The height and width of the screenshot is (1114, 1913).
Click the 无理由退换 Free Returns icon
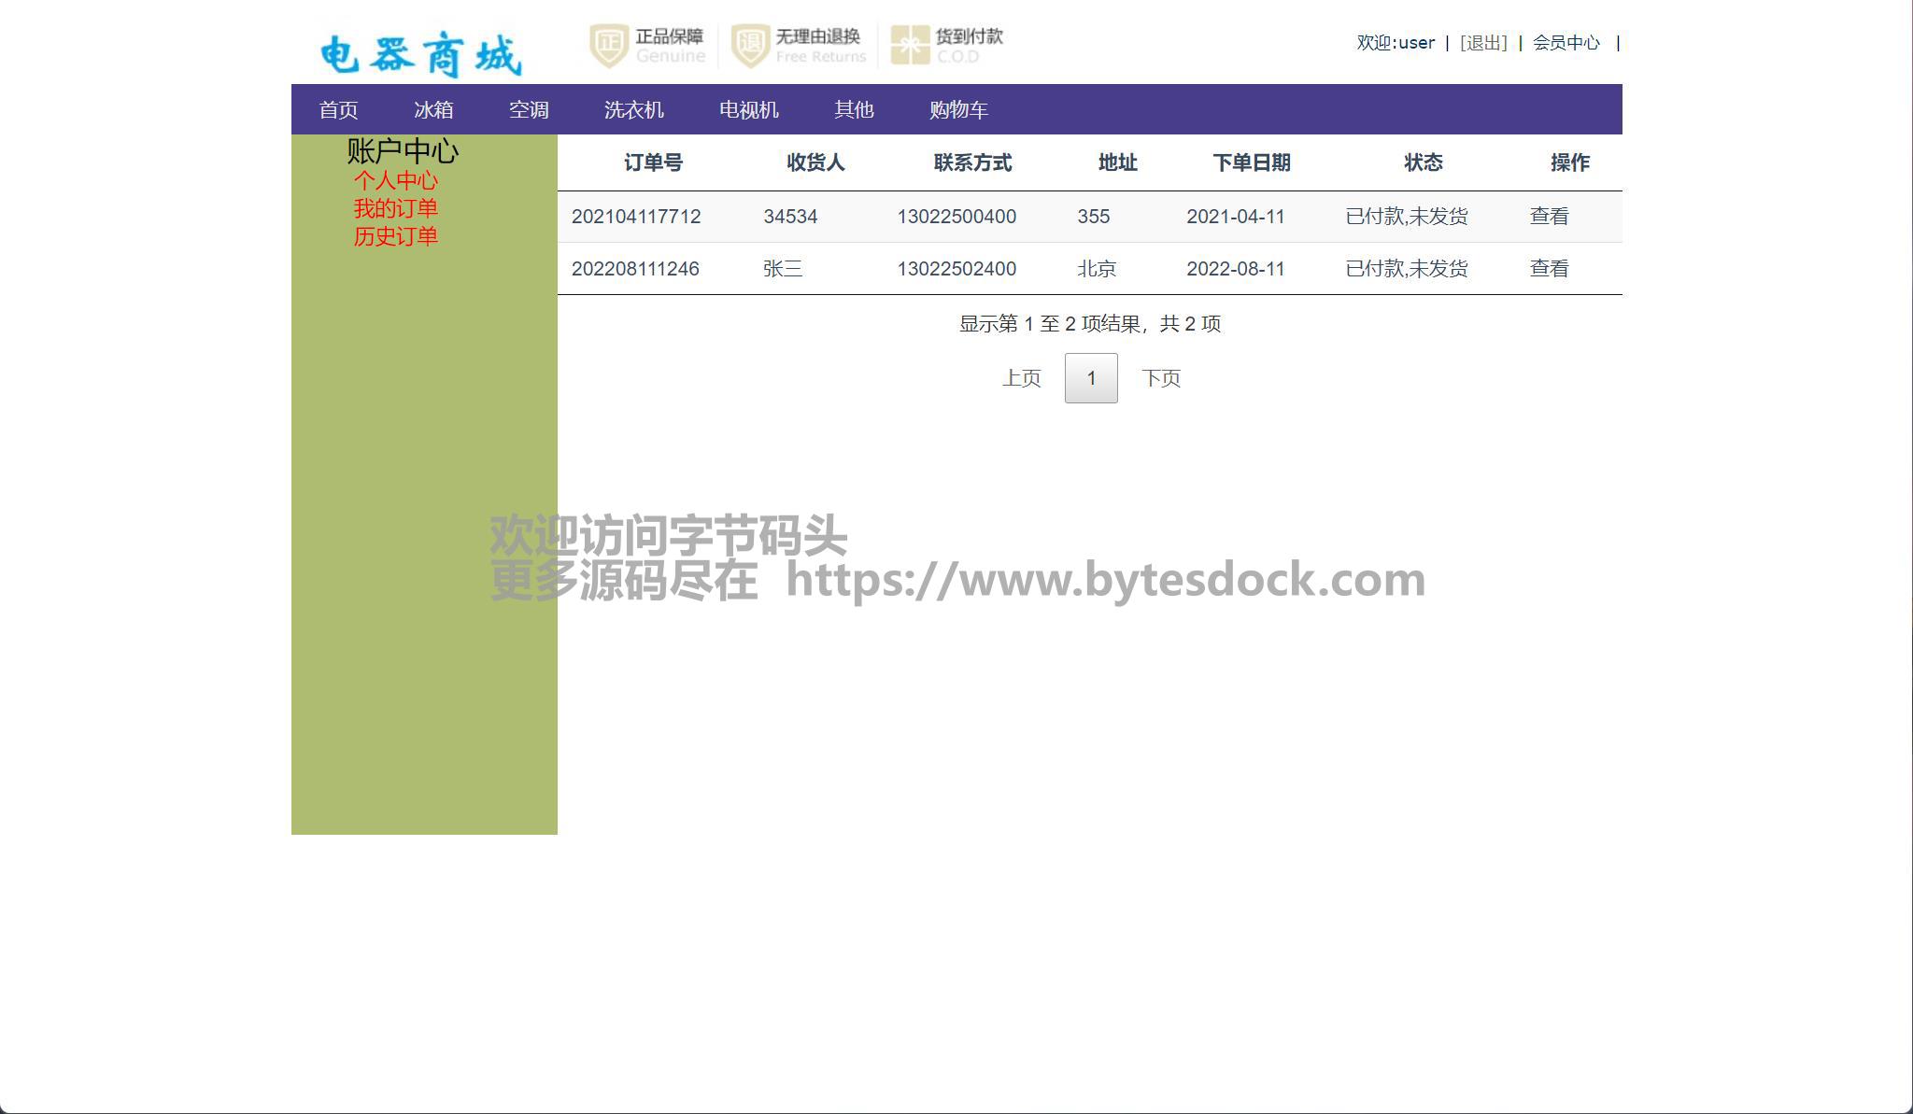[x=750, y=46]
